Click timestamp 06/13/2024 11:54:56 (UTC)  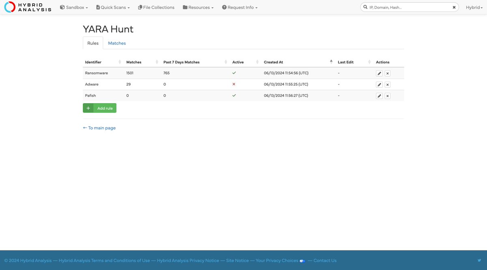pos(286,73)
